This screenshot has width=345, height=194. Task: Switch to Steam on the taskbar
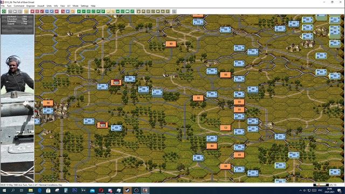point(127,190)
